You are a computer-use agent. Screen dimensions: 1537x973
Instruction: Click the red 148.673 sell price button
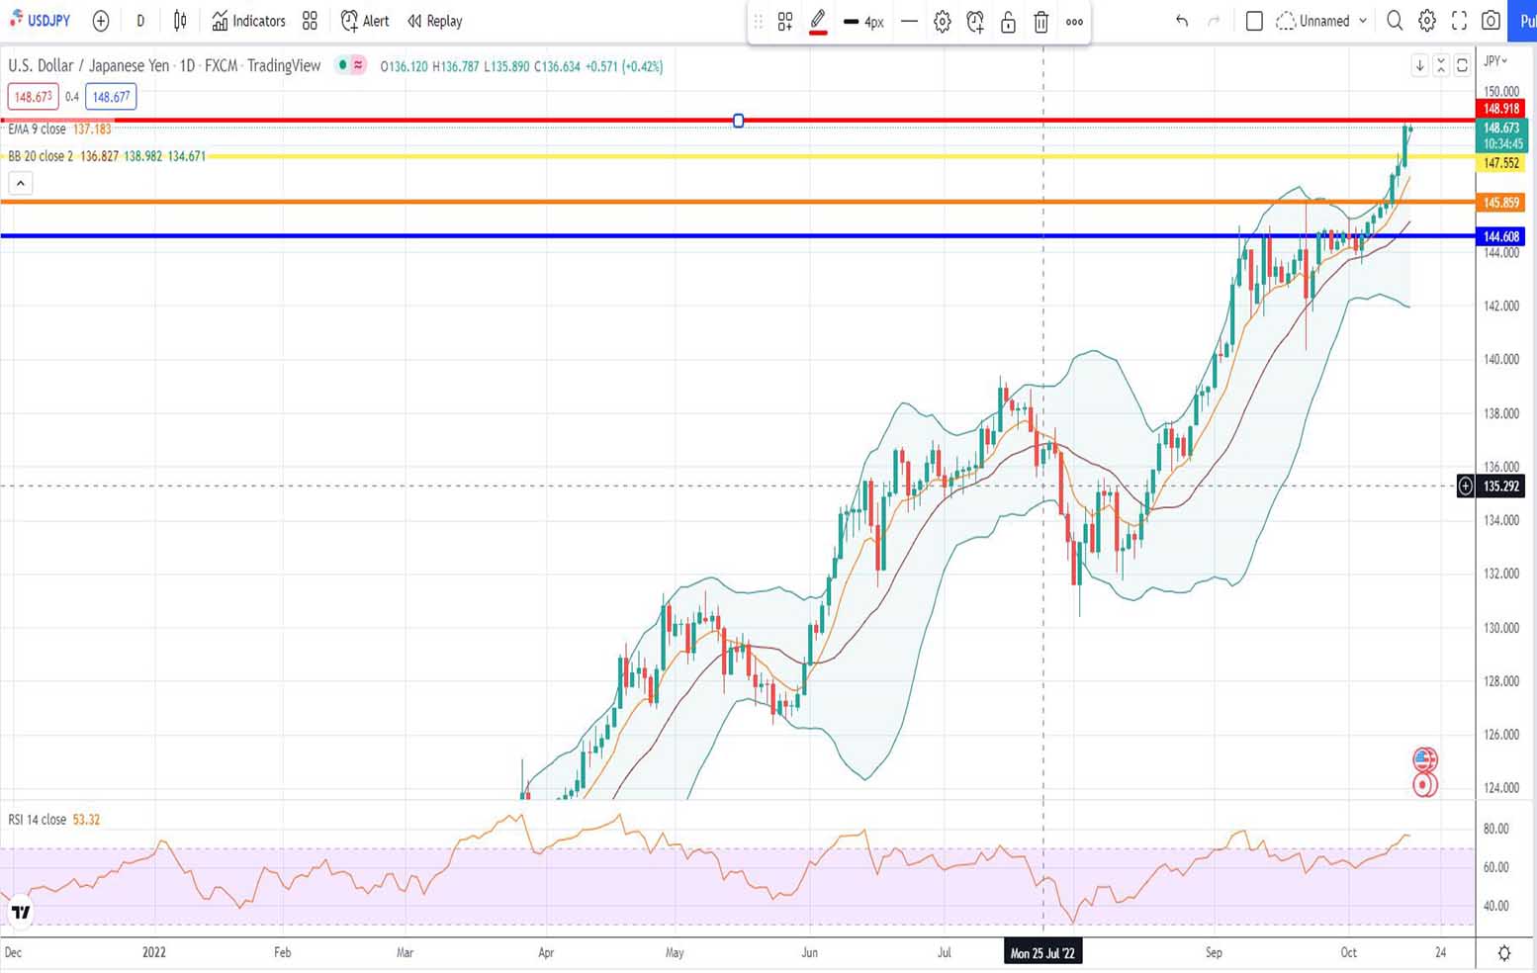click(33, 97)
